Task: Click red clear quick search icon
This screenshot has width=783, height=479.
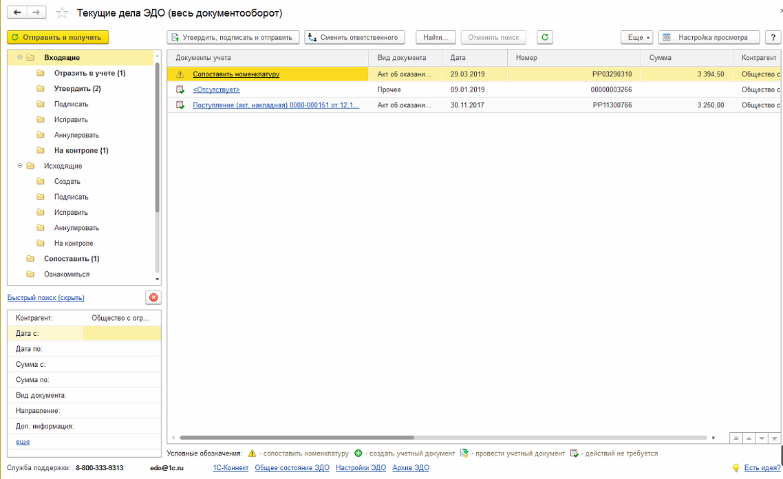Action: pos(153,297)
